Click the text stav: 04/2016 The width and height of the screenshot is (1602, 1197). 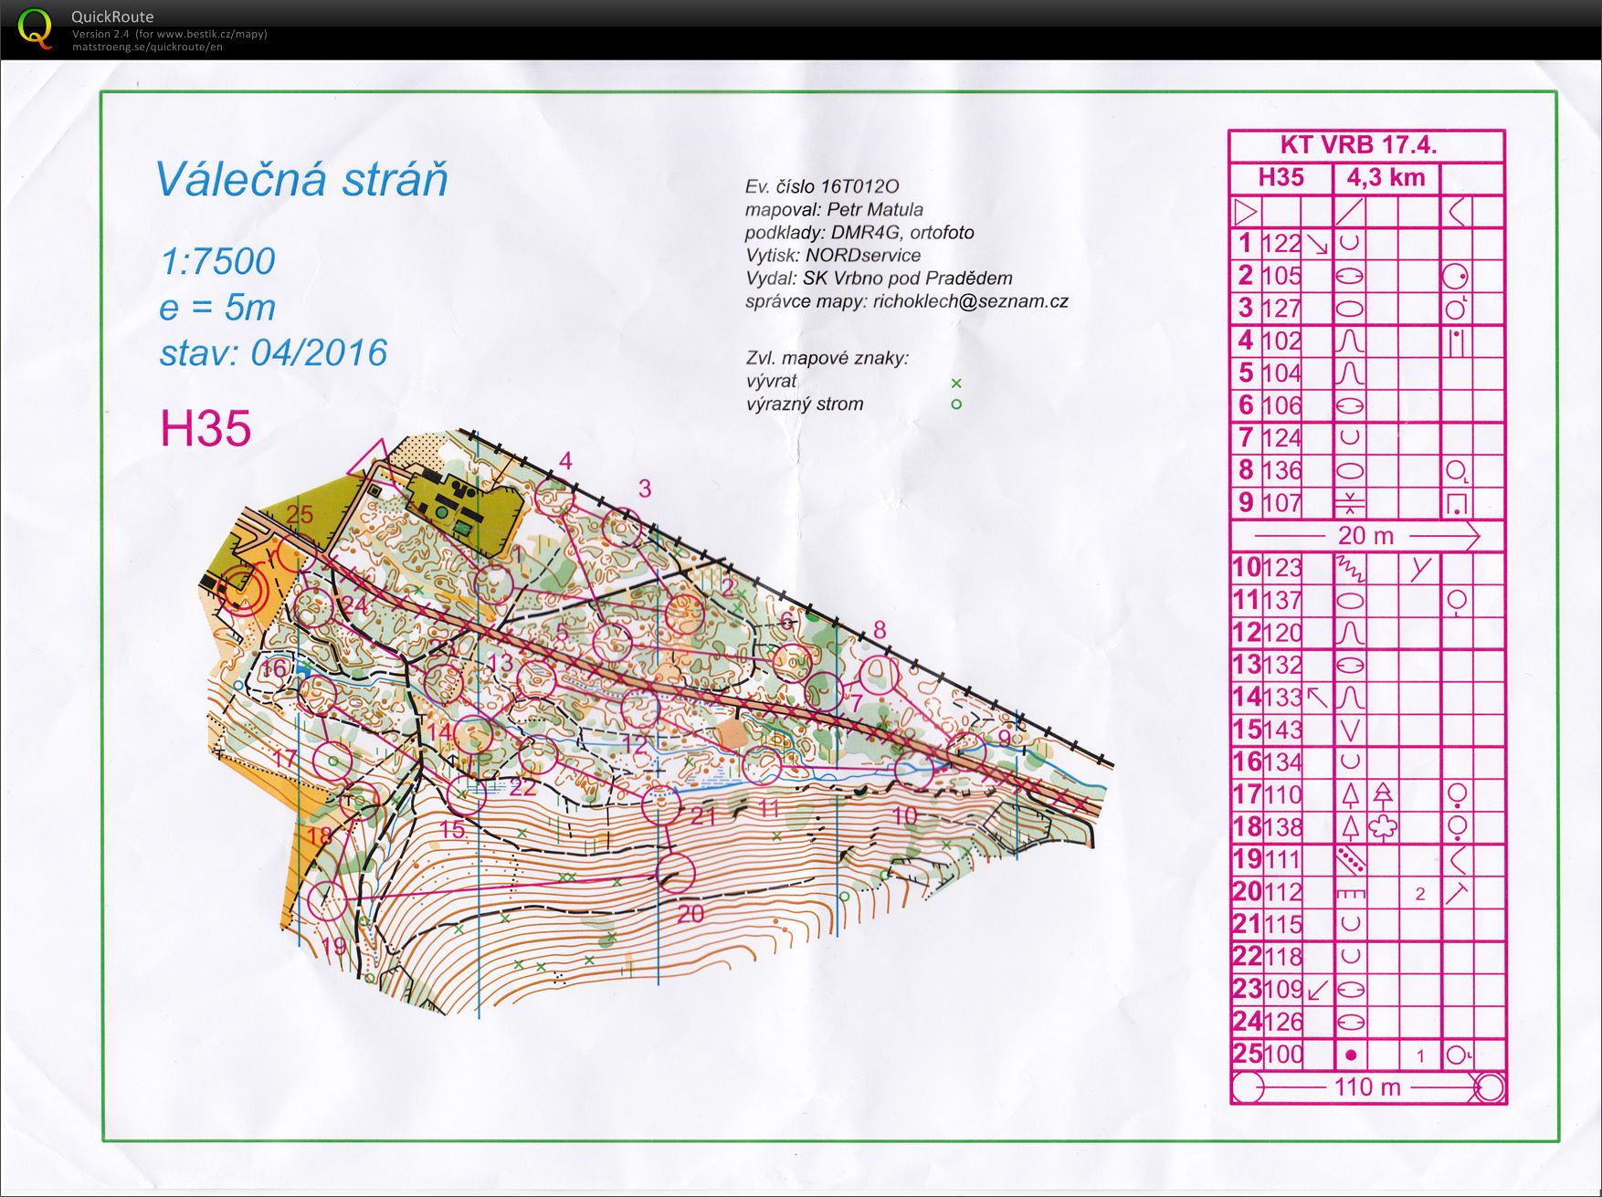point(273,352)
